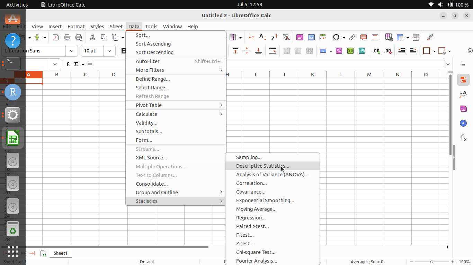Format as Date with the teal icon
473x265 pixels.
pyautogui.click(x=362, y=51)
